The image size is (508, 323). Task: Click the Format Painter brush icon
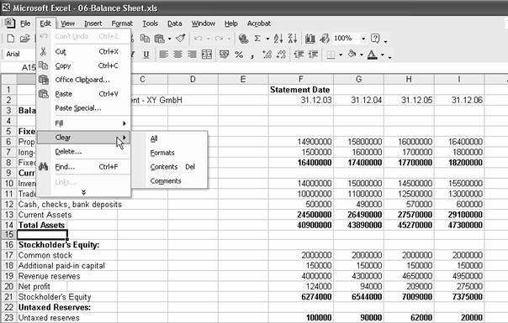(181, 39)
